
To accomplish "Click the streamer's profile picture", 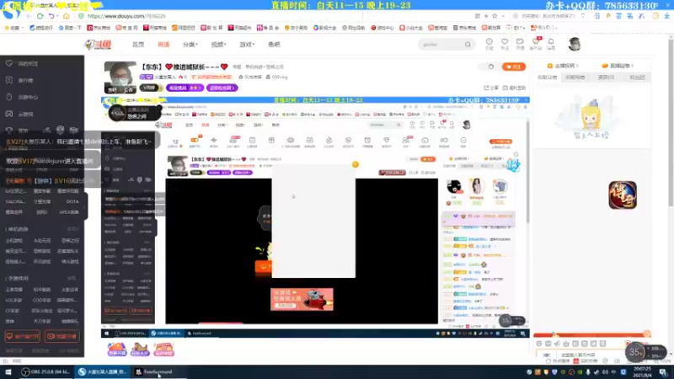I will 120,77.
